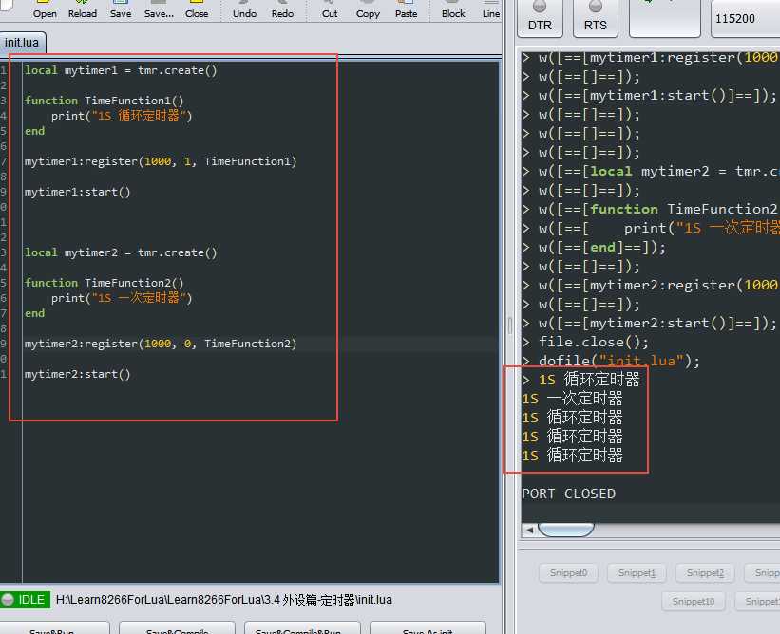Click 'mytimer1:register(1000, 1, TimeFunction1)'
Viewport: 780px width, 634px height.
coord(161,161)
